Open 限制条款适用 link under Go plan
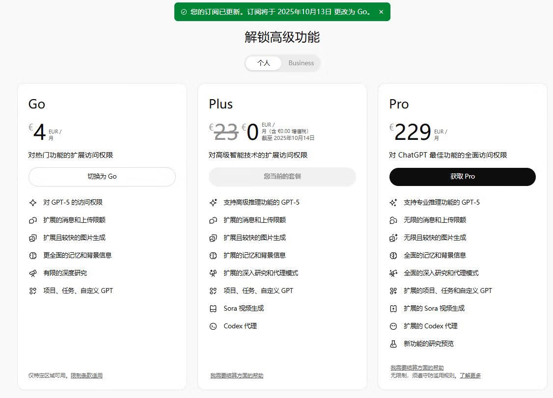The image size is (553, 398). [86, 375]
